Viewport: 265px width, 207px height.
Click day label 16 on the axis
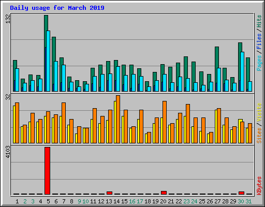click(132, 201)
